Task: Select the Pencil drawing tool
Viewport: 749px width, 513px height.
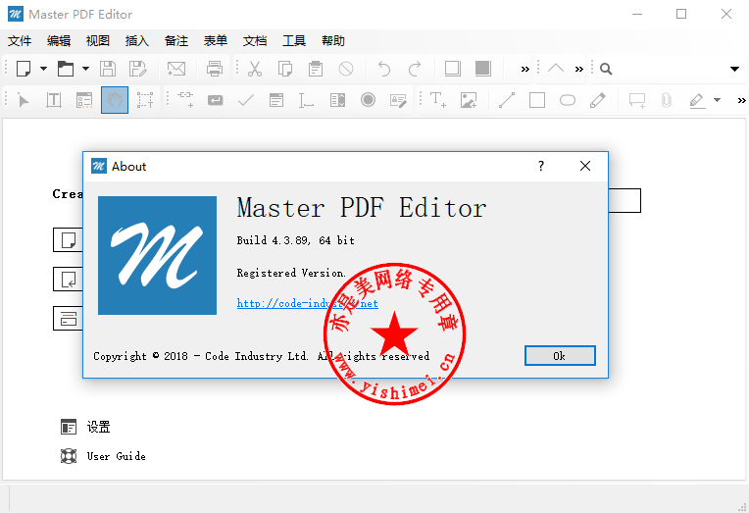Action: tap(598, 100)
